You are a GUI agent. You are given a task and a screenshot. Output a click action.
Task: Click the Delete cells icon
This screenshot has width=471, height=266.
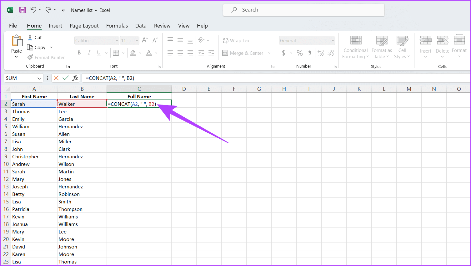[x=443, y=40]
